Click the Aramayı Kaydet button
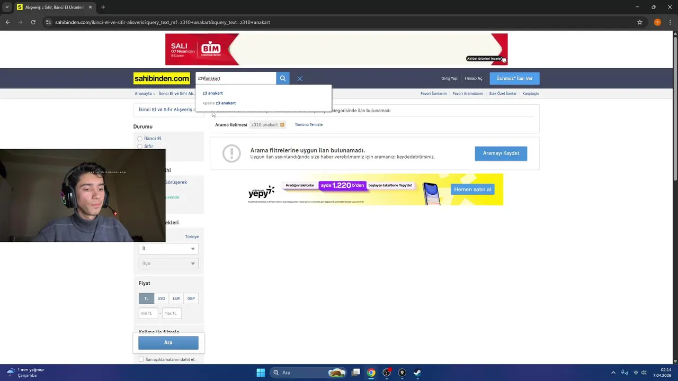The width and height of the screenshot is (678, 381). pyautogui.click(x=501, y=153)
